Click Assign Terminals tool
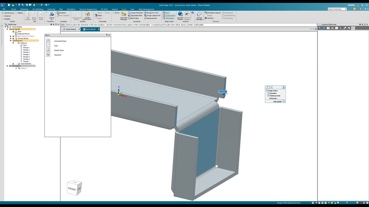Viewport: 369px width, 207px height. [135, 13]
